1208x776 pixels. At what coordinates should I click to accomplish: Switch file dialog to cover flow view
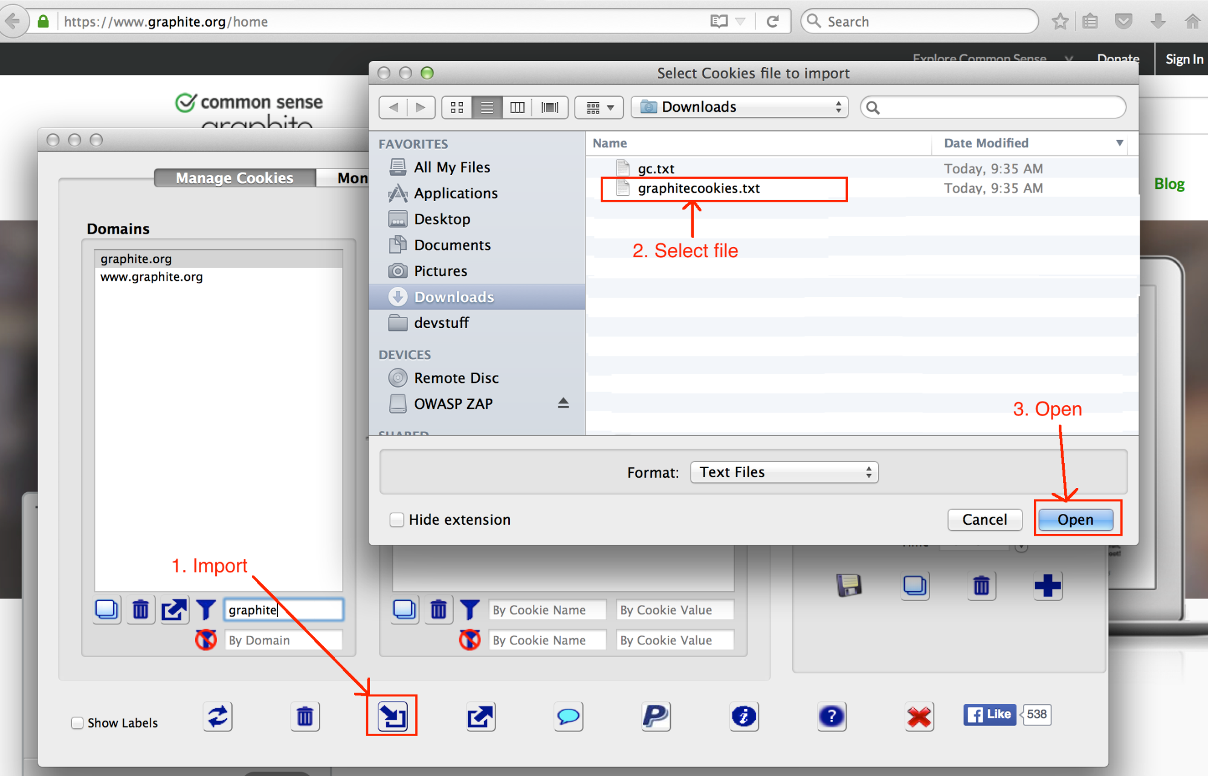click(550, 107)
